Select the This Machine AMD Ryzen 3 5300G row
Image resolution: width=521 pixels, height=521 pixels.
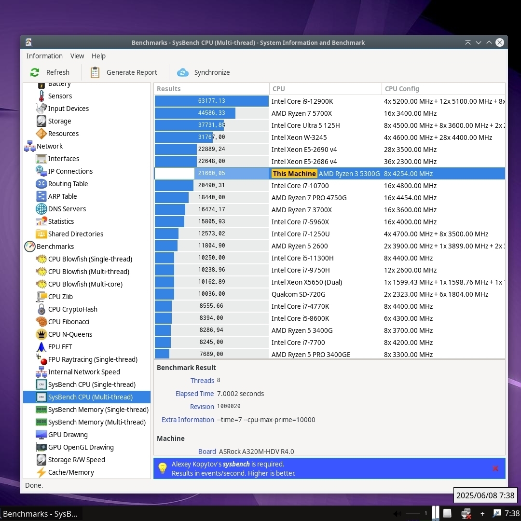(329, 174)
